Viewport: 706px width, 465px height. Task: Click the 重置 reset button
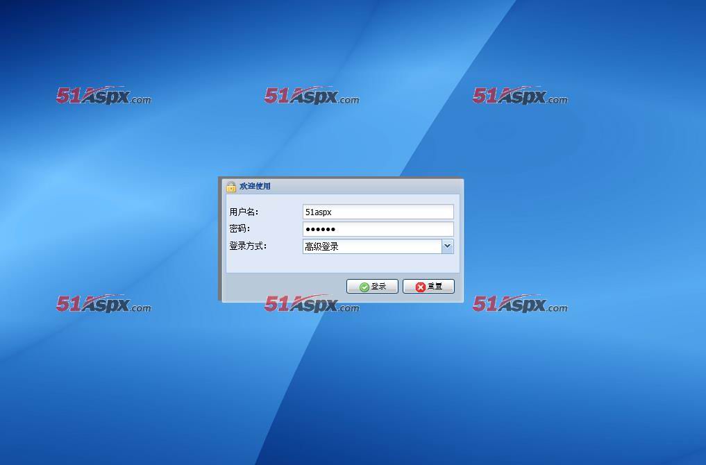pyautogui.click(x=428, y=287)
